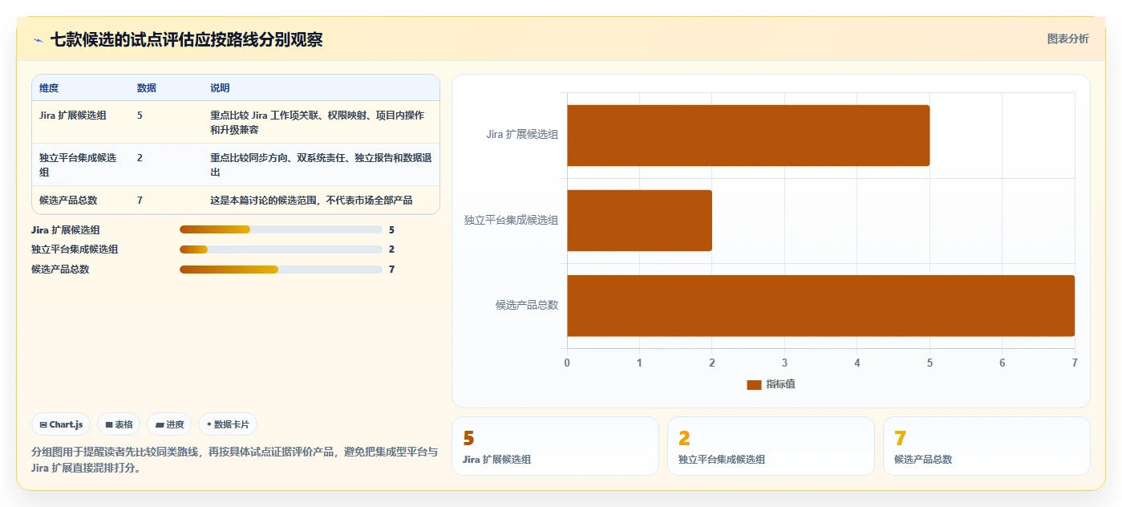Toggle the 指标值 legend color box
Screen dimensions: 1122x507
coord(754,384)
